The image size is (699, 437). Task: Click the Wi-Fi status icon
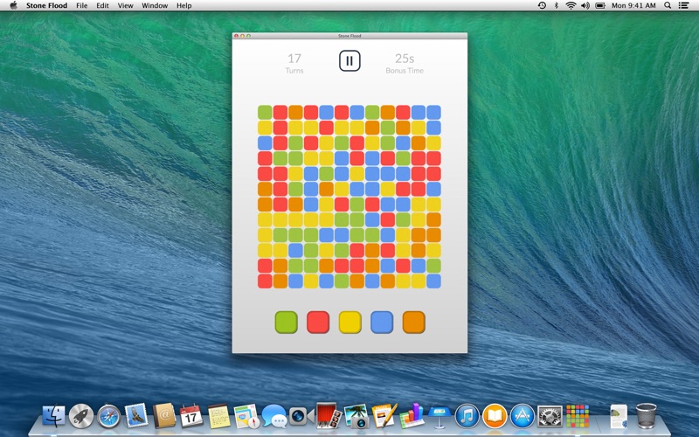click(x=571, y=5)
